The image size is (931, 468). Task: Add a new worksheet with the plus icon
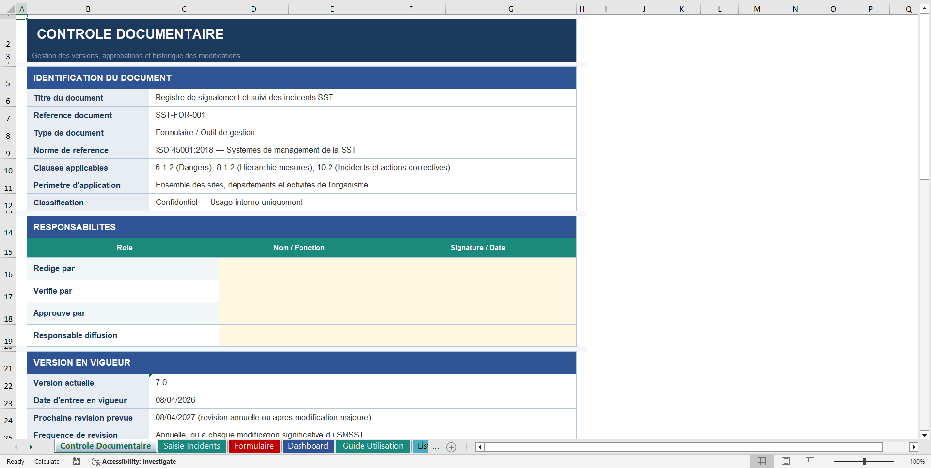click(451, 447)
